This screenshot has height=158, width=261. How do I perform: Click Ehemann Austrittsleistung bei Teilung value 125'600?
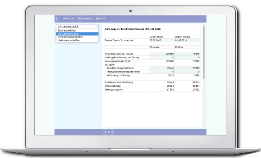[161, 54]
